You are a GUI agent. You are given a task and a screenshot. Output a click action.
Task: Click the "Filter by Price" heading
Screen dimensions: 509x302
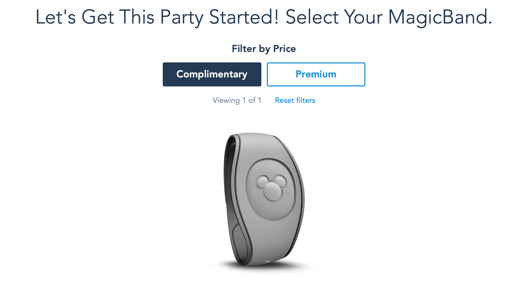click(x=264, y=49)
